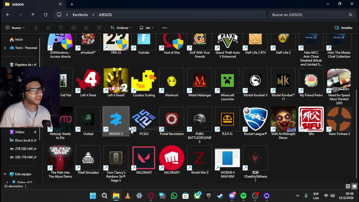
Task: Select the World War Z icon
Action: point(200,158)
